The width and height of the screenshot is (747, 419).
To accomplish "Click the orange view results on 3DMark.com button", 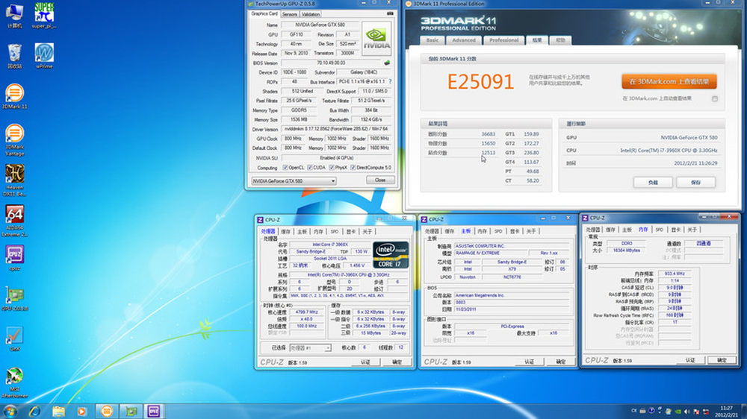I will click(x=669, y=81).
